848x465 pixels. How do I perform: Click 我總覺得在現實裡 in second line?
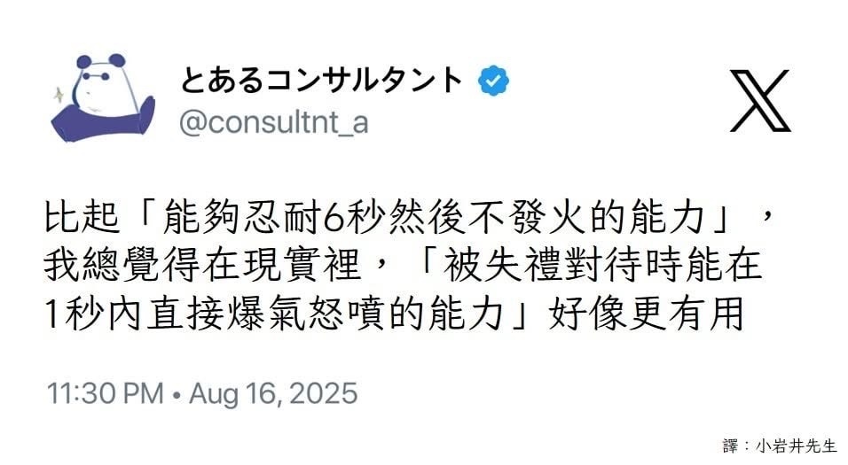tap(201, 265)
